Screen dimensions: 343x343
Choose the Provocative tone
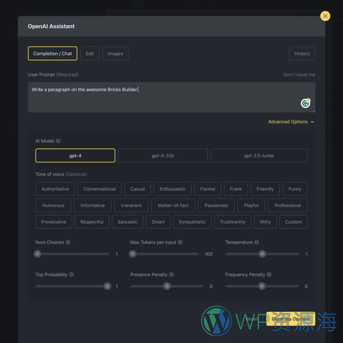[54, 222]
